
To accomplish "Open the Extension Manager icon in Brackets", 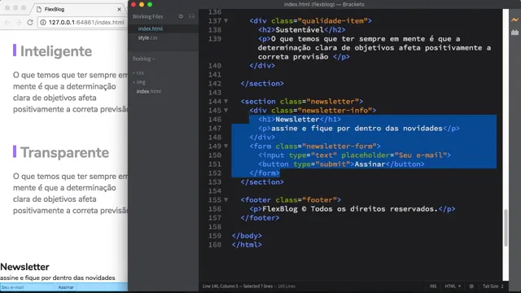I will point(514,33).
